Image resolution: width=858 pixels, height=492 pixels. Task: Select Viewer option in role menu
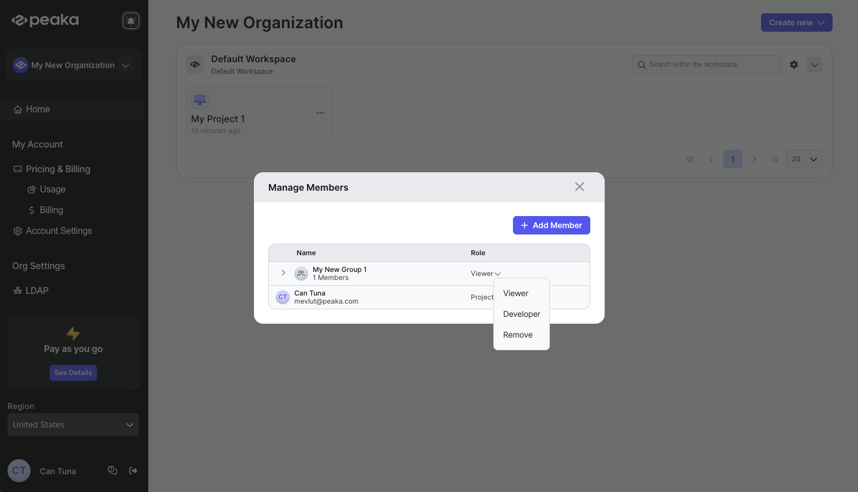pyautogui.click(x=515, y=293)
